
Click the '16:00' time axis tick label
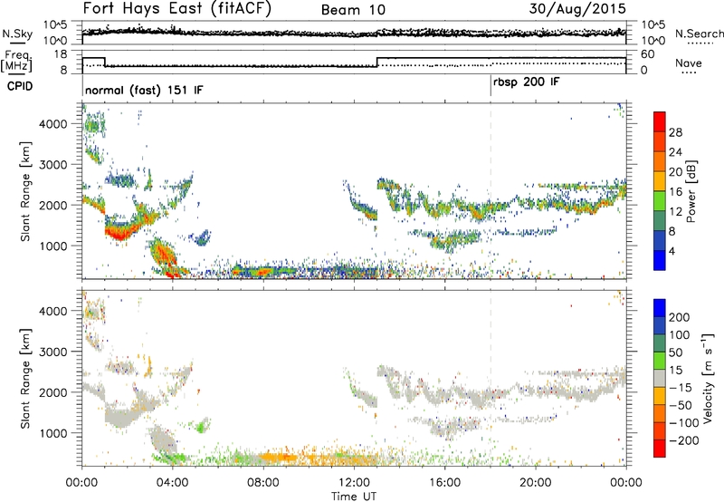(x=444, y=483)
